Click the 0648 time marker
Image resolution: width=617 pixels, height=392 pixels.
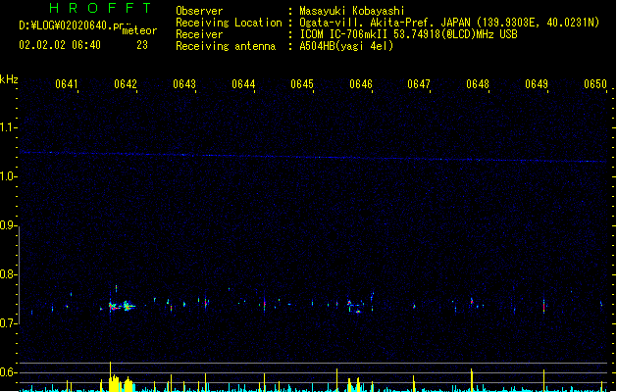pos(478,84)
